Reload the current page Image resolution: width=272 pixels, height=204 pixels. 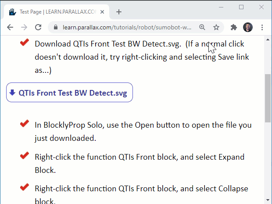coord(38,27)
